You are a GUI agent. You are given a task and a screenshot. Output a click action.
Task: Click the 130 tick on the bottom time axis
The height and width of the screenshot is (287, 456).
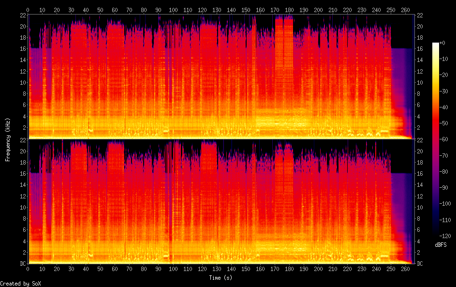coord(217,269)
